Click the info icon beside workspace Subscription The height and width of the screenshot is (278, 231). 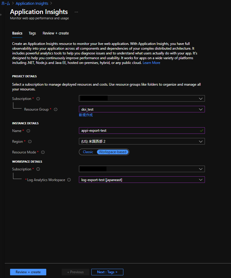(38, 169)
